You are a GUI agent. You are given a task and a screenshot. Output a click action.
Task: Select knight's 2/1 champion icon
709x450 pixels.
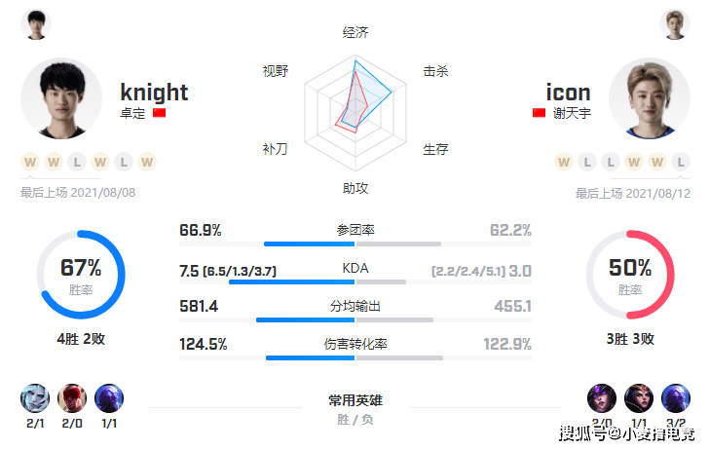click(35, 398)
